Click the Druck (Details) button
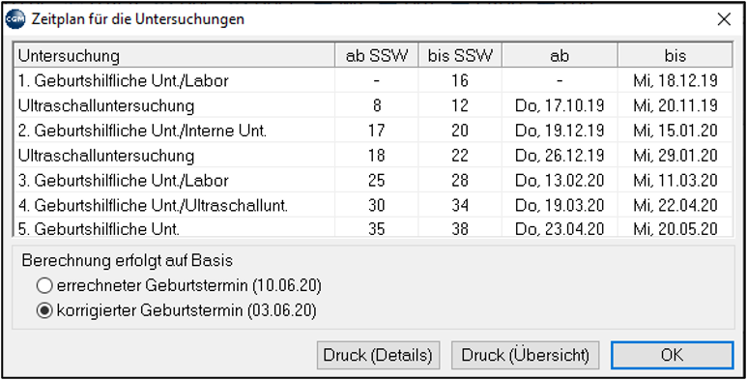Viewport: 747px width, 380px height. click(x=378, y=355)
